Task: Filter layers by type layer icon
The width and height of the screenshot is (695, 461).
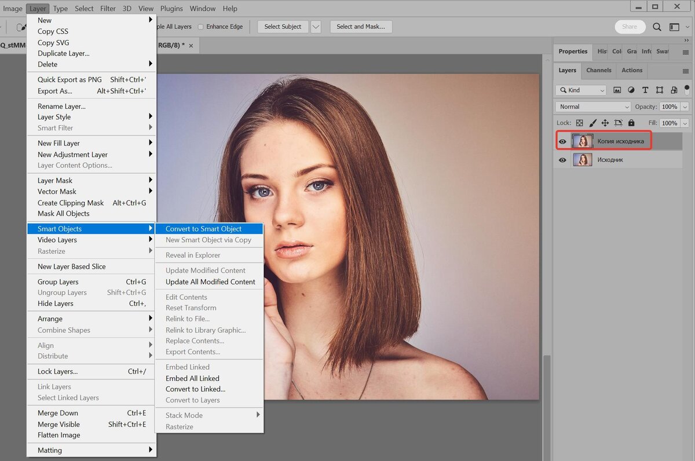Action: pos(645,90)
